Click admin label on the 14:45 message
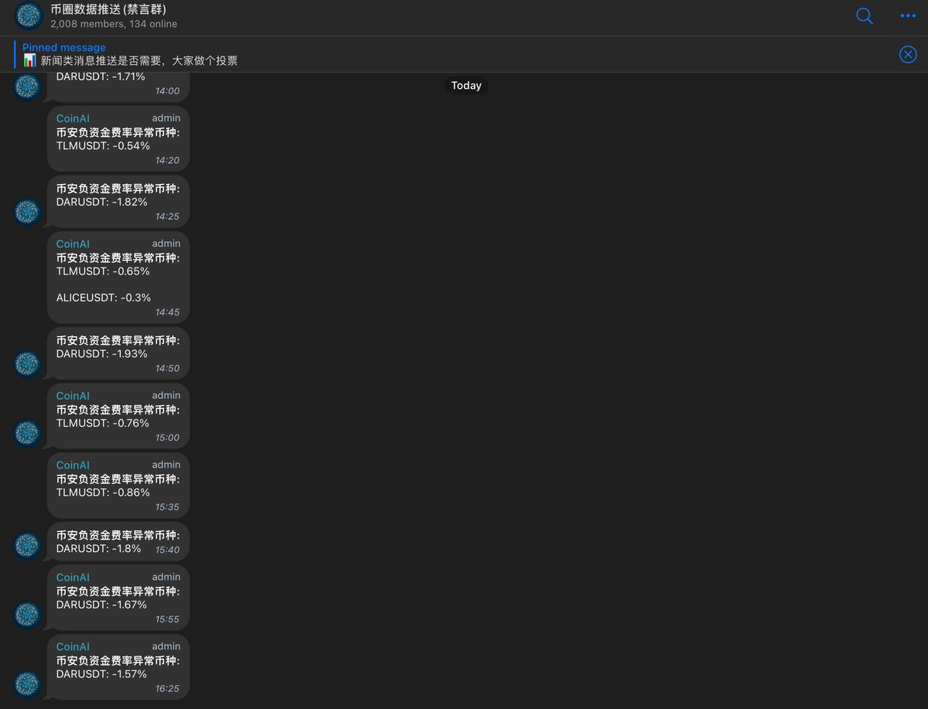The width and height of the screenshot is (928, 709). pos(165,244)
